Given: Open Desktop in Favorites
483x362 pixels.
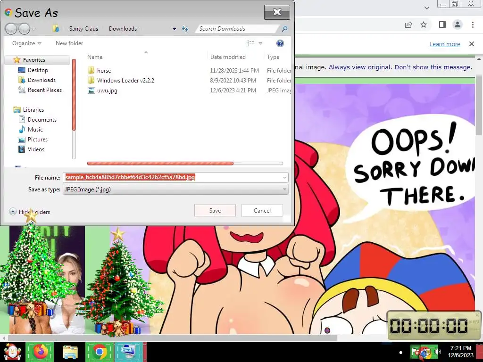Looking at the screenshot, I should click(38, 70).
